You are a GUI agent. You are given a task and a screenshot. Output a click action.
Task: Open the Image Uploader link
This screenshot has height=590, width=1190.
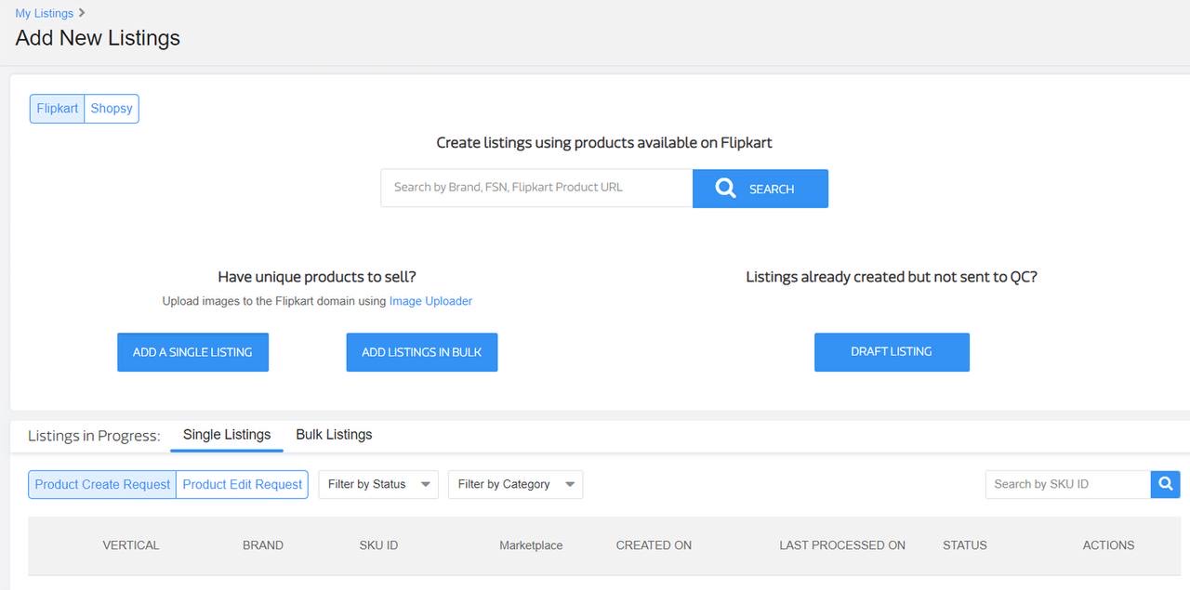click(x=430, y=301)
